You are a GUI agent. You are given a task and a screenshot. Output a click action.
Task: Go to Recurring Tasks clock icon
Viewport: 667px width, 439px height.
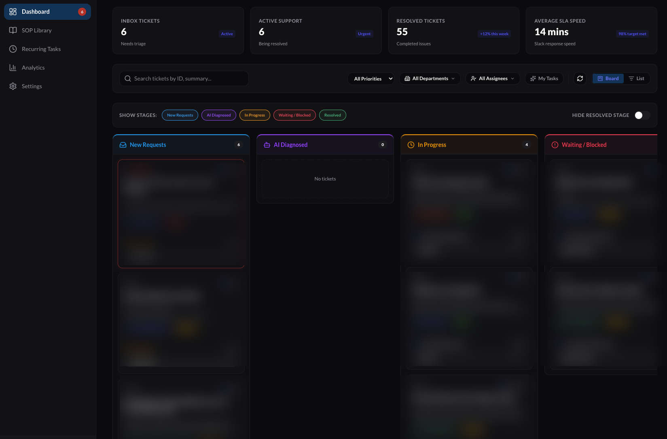point(13,49)
